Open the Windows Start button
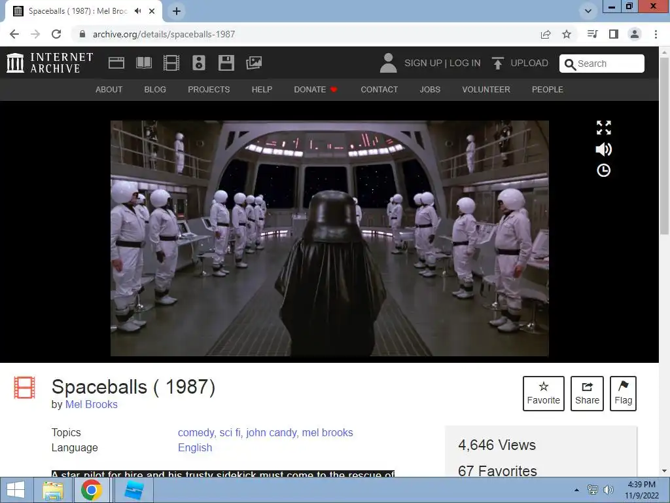 tap(16, 490)
